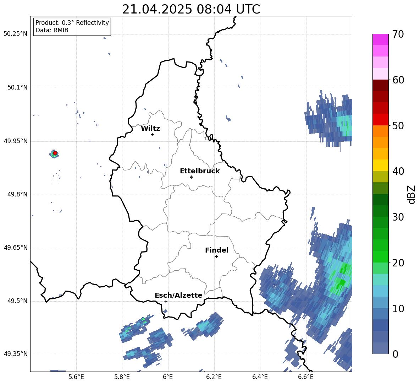Pick the yellow colorbar swatch at 40
The image size is (420, 384).
coord(380,165)
